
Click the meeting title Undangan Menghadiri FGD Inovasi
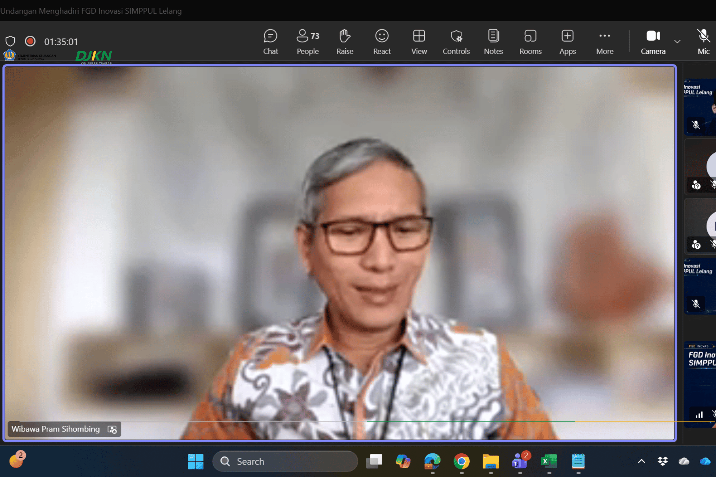coord(91,11)
